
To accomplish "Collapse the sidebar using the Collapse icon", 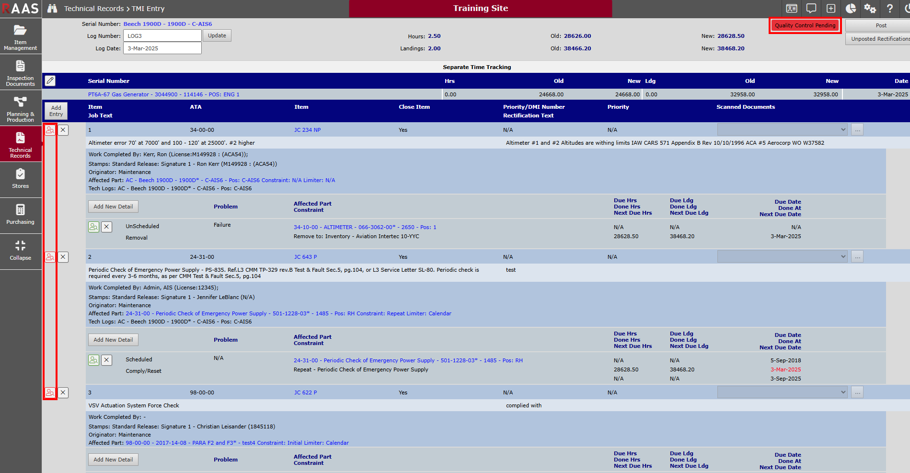I will tap(21, 251).
